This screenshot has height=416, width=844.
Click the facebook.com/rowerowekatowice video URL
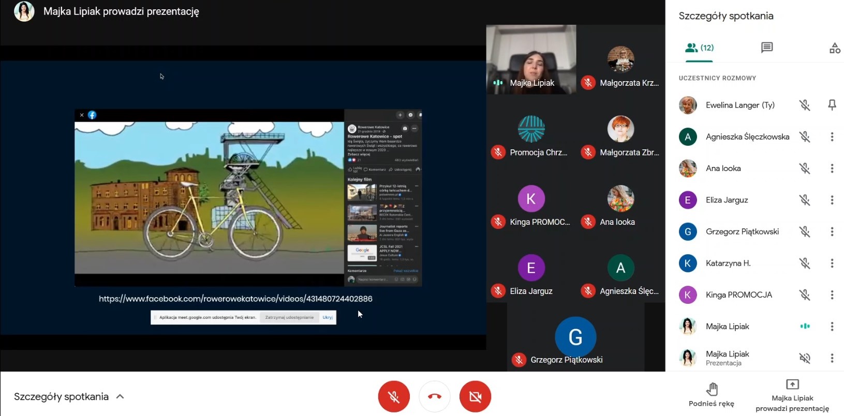[x=235, y=299]
